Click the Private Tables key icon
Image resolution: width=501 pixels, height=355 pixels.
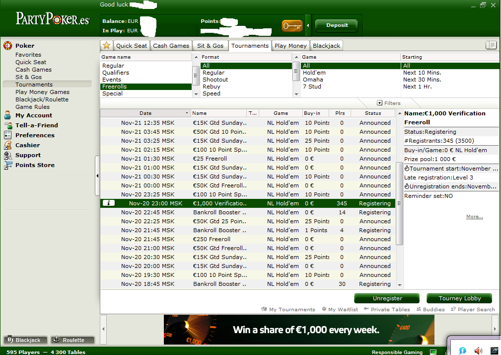point(366,309)
